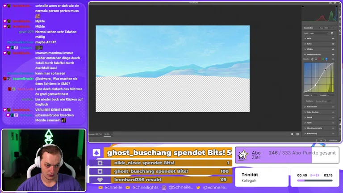Expand the Farbe section

[305, 44]
